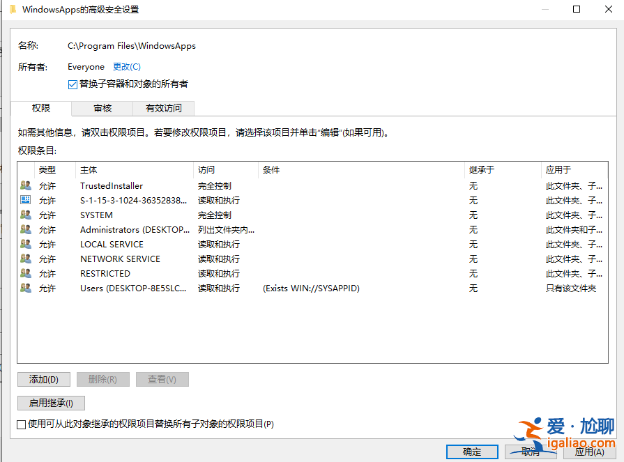This screenshot has height=462, width=624.
Task: Switch to the 有效访问 tab
Action: [x=163, y=108]
